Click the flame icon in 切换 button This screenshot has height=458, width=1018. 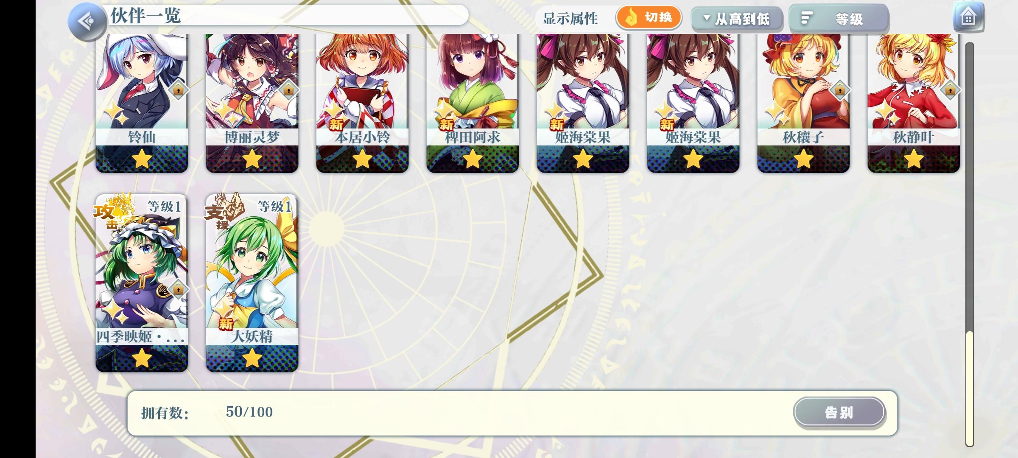[631, 17]
